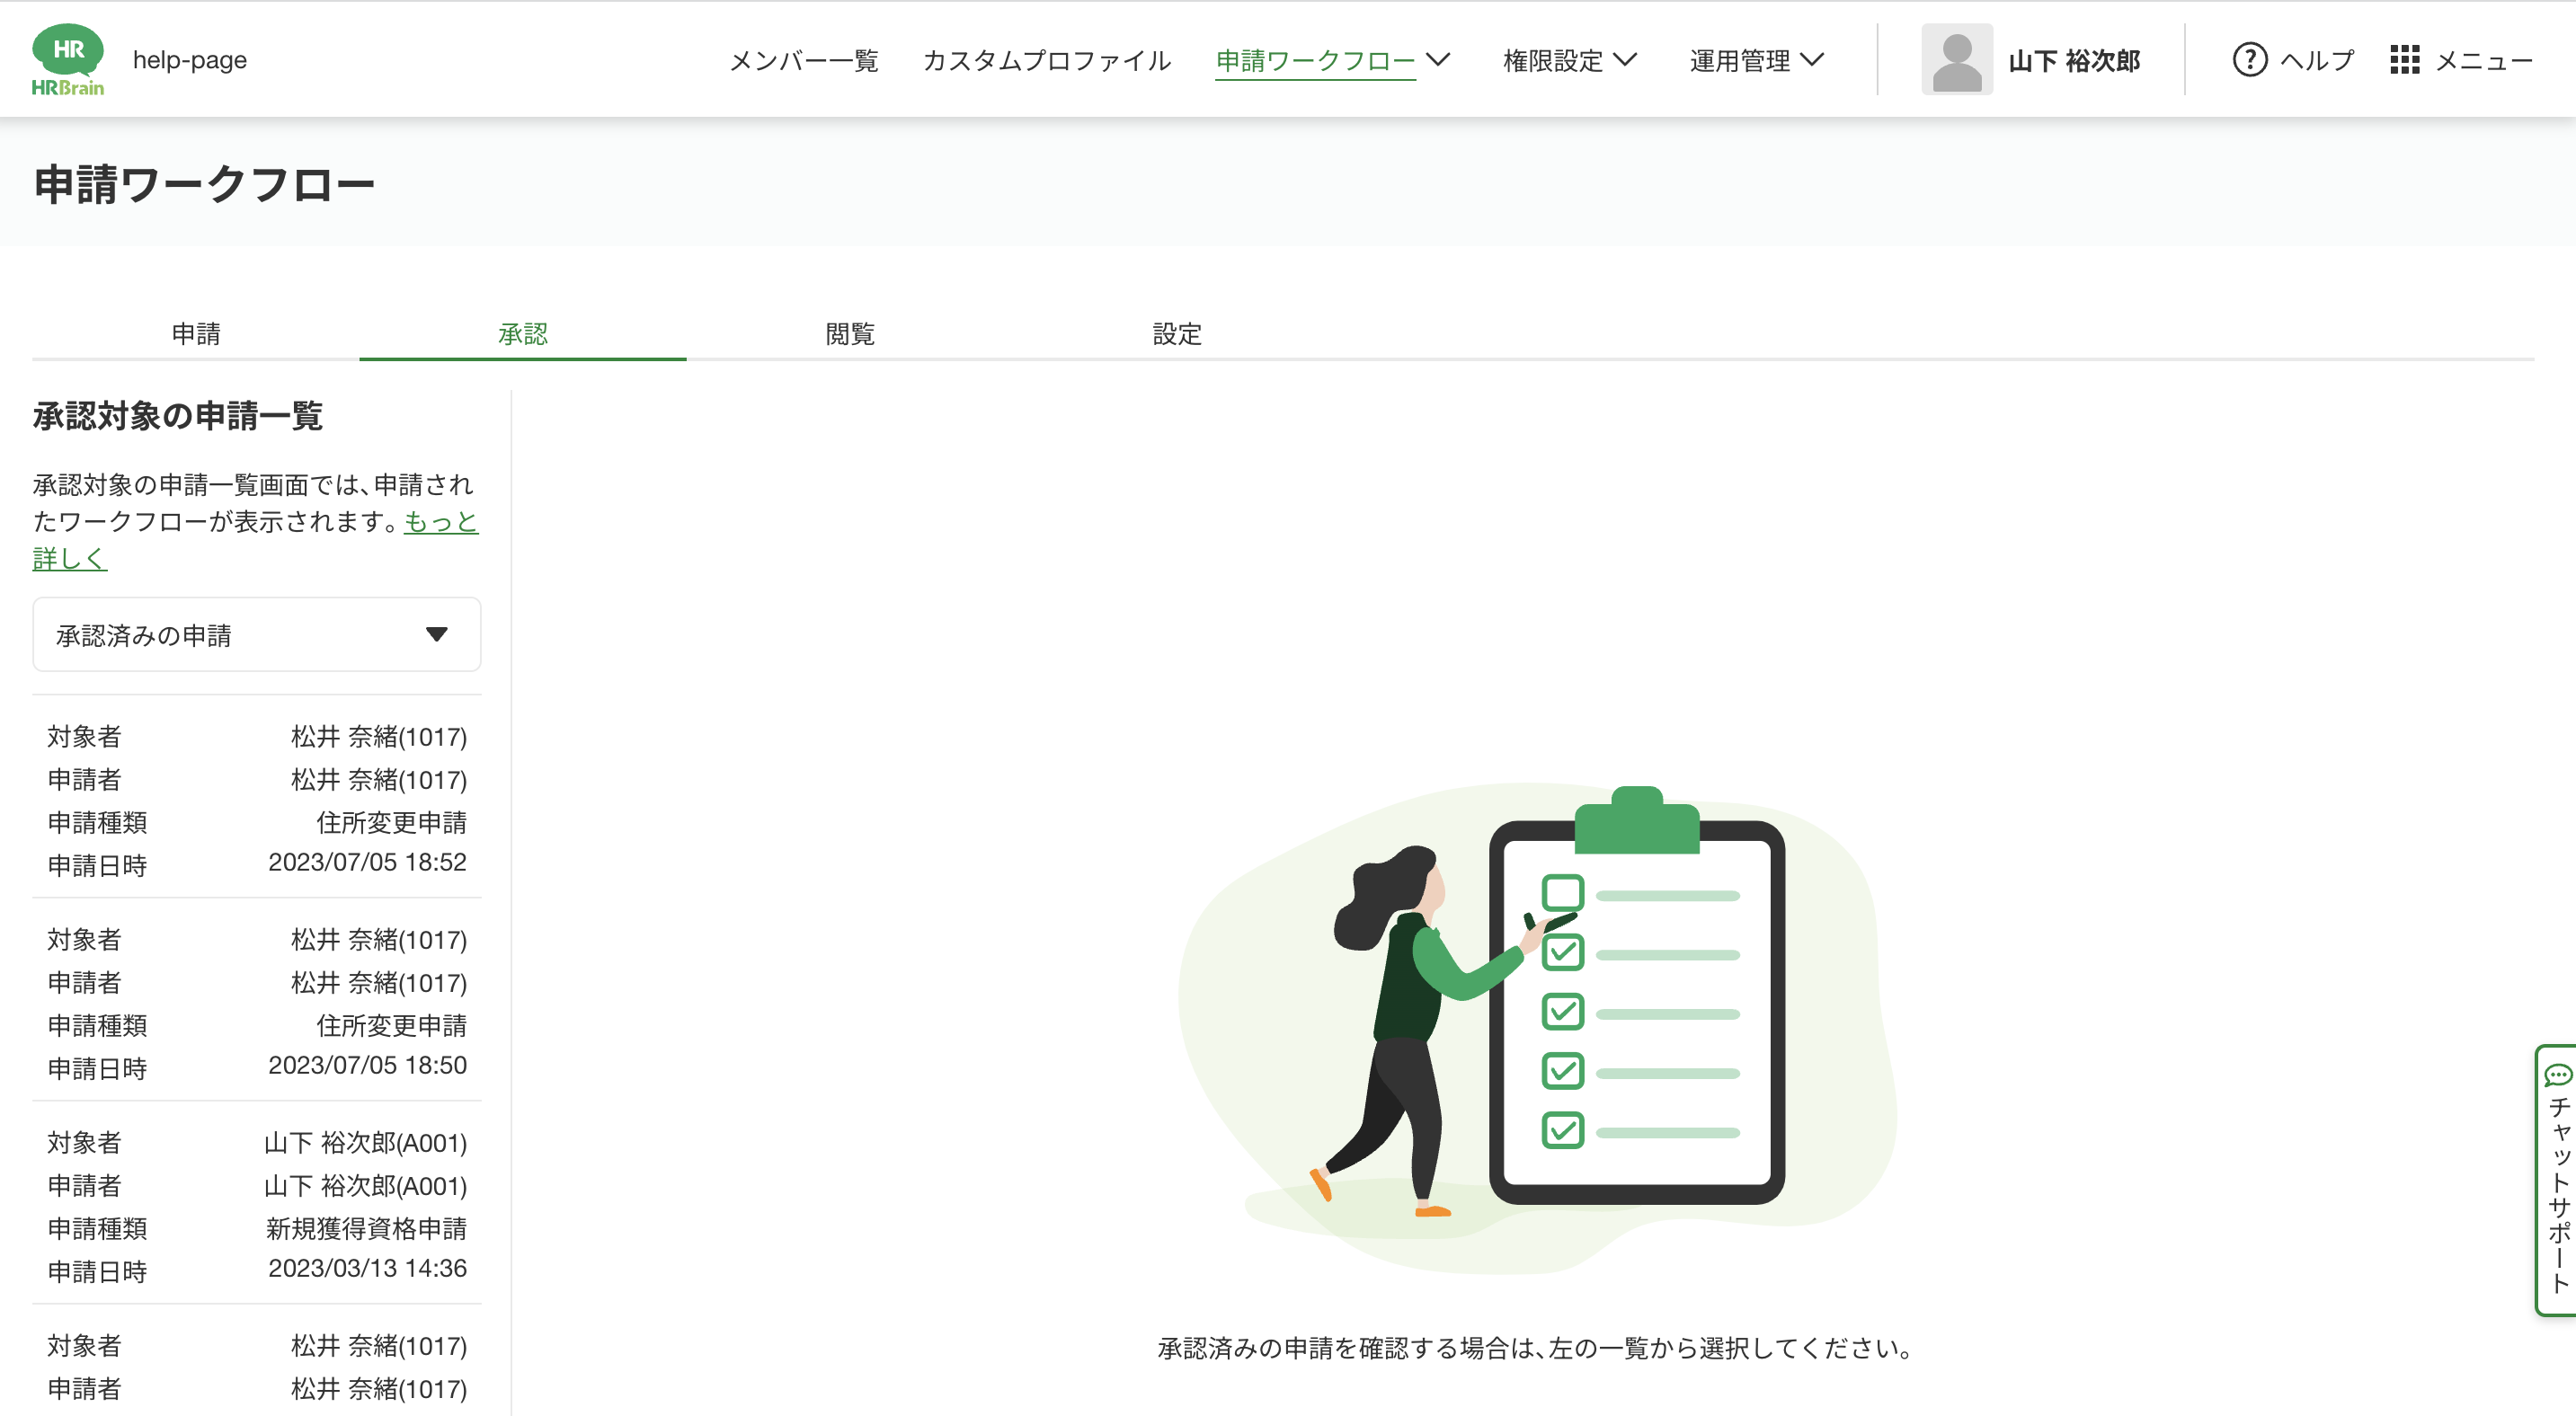Click the 申請ワークフロー page title
Image resolution: width=2576 pixels, height=1416 pixels.
pyautogui.click(x=205, y=185)
